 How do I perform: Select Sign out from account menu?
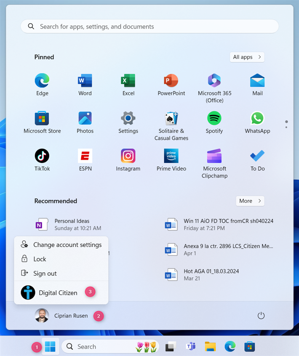pyautogui.click(x=61, y=274)
